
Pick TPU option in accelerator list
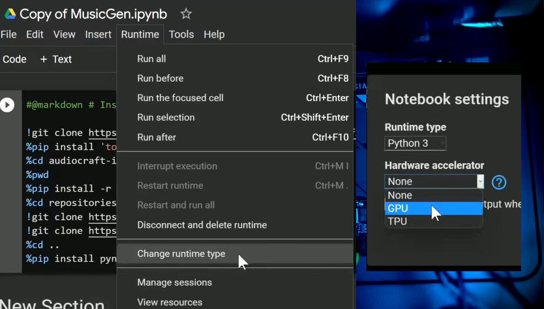[434, 221]
